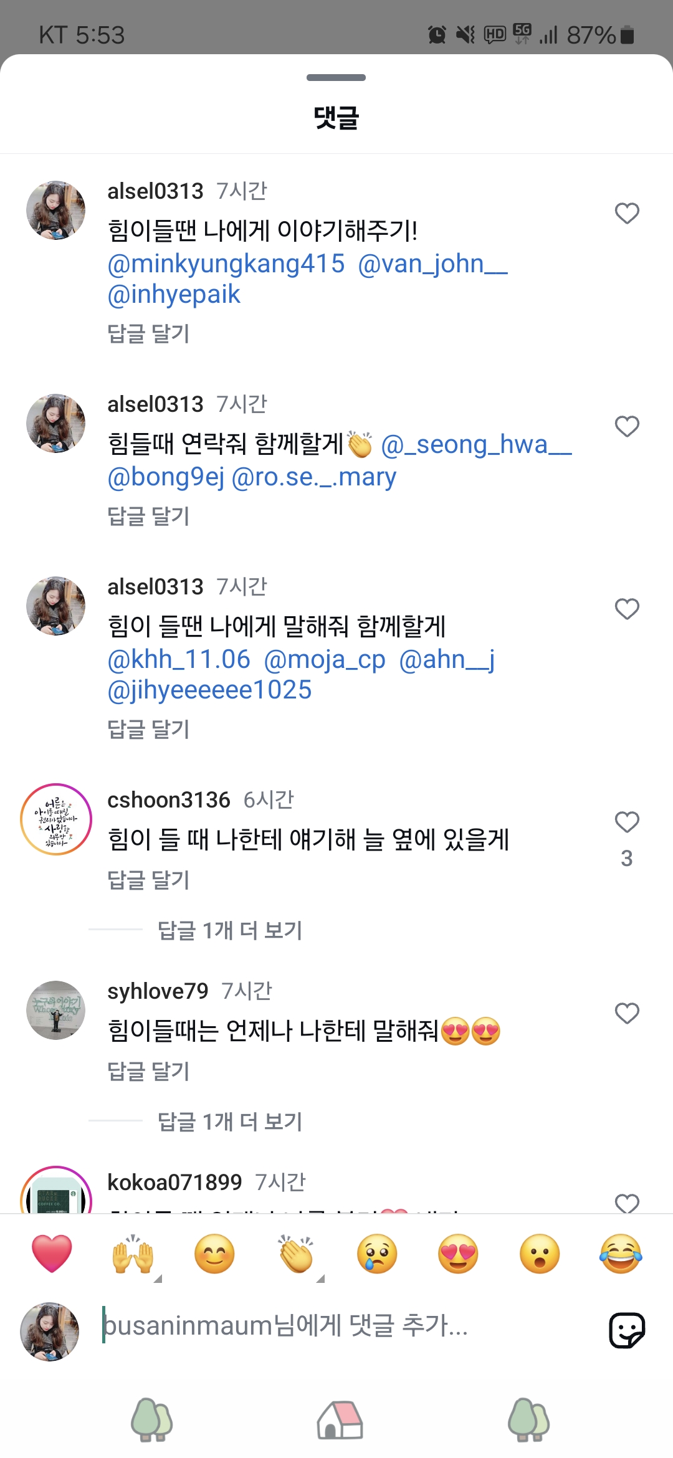Open cshoon3136's profile picture
Image resolution: width=673 pixels, height=1458 pixels.
56,819
